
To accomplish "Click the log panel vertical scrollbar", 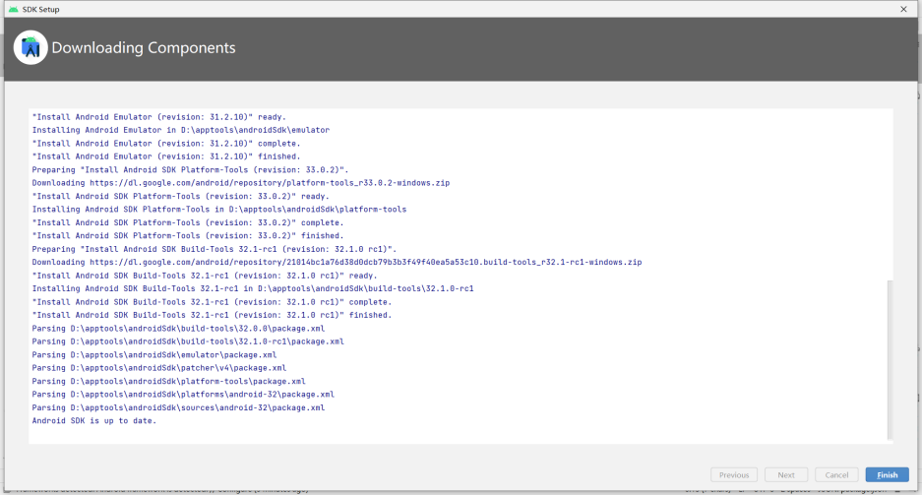I will (890, 360).
